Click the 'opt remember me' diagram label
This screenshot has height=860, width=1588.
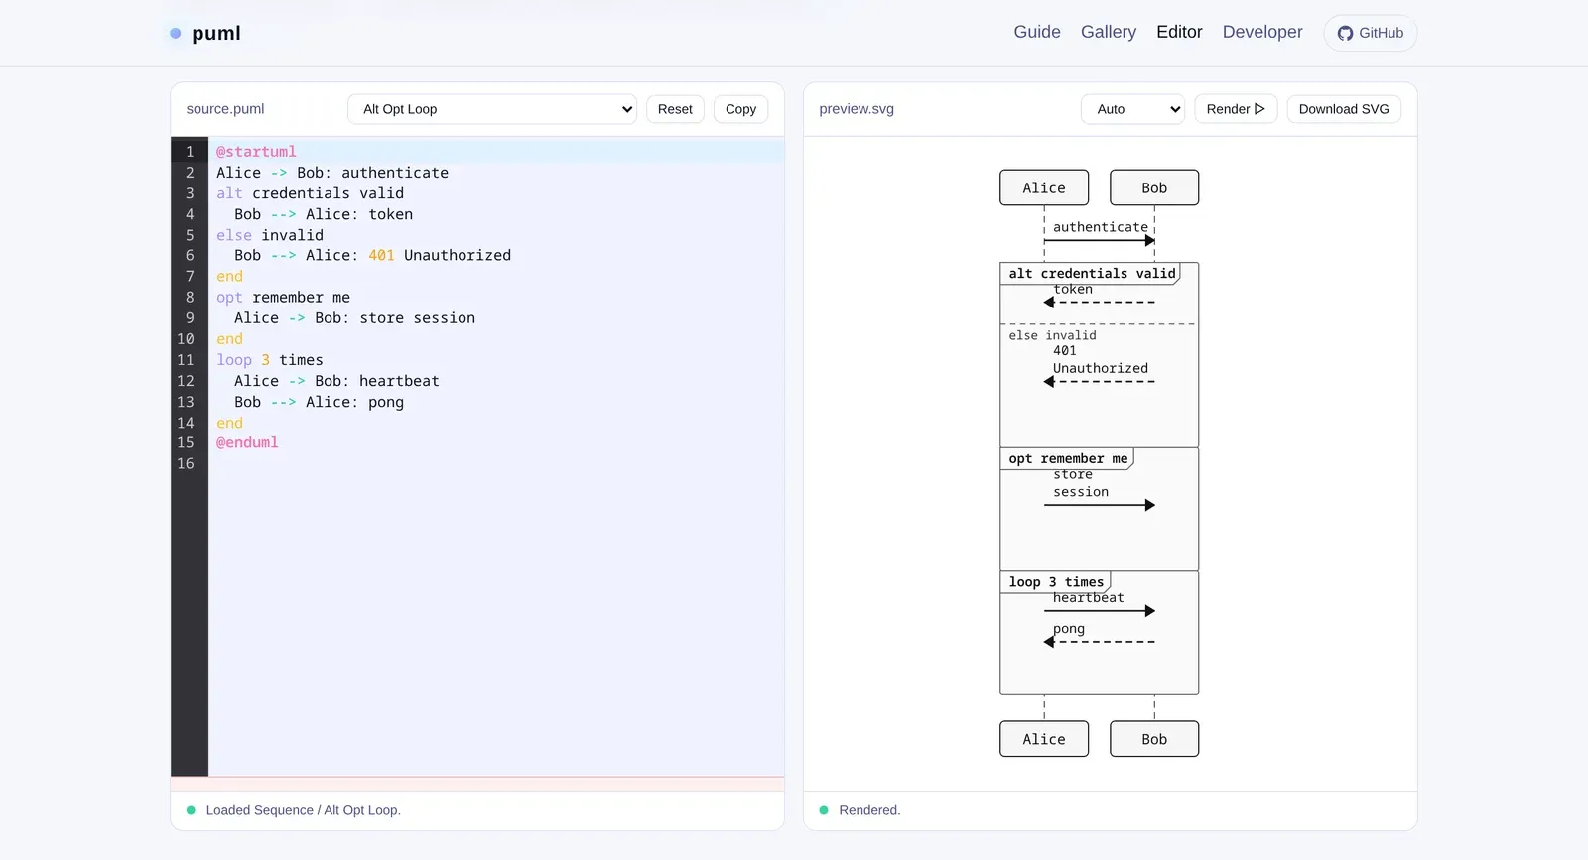coord(1068,458)
